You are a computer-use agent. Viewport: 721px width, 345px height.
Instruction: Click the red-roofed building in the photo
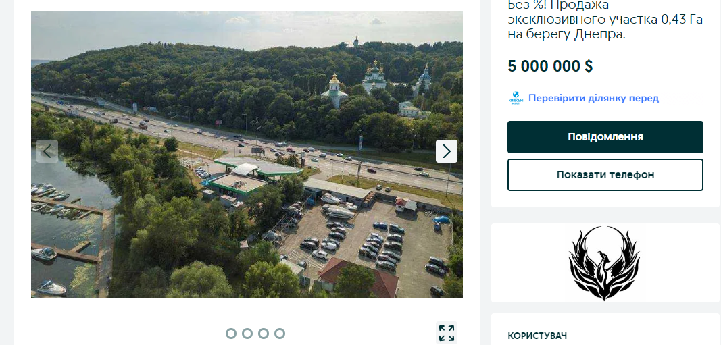[x=359, y=277]
